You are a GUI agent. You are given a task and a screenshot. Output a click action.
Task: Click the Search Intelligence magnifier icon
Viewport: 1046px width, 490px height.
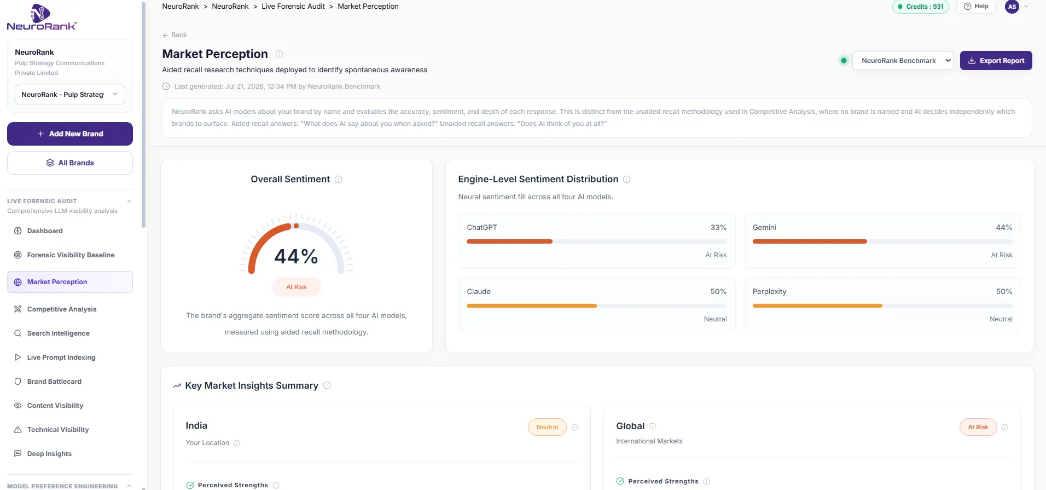coord(18,333)
